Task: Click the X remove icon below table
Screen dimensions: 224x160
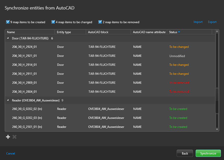Action: pyautogui.click(x=14, y=137)
